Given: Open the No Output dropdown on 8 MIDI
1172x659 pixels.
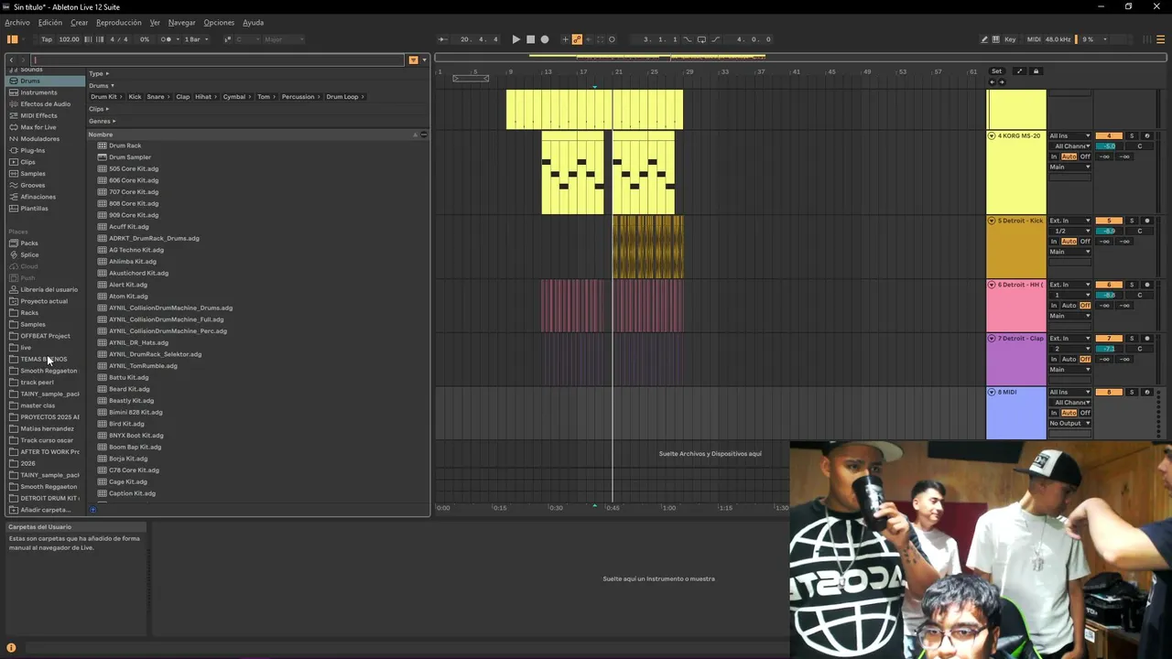Looking at the screenshot, I should pos(1070,424).
